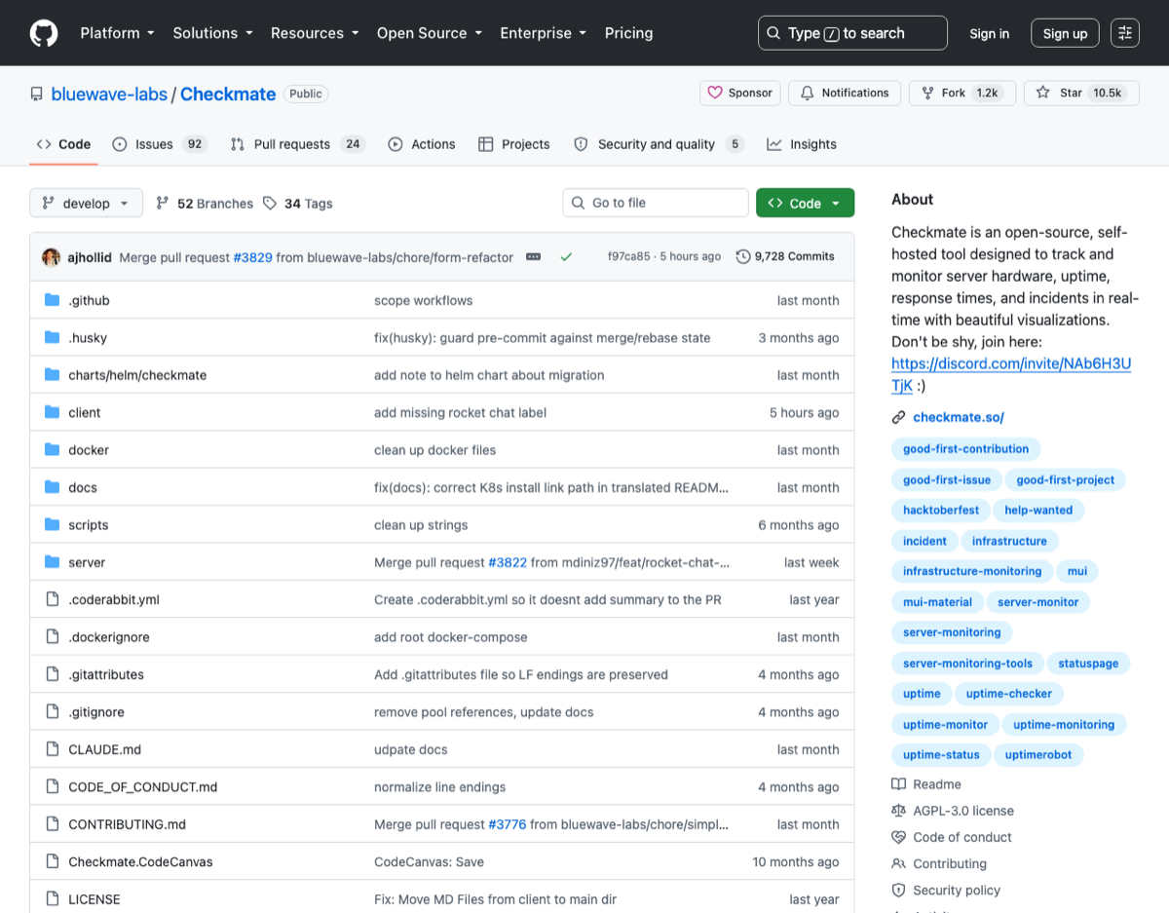The image size is (1169, 913).
Task: Open the Security policy link
Action: pos(946,890)
